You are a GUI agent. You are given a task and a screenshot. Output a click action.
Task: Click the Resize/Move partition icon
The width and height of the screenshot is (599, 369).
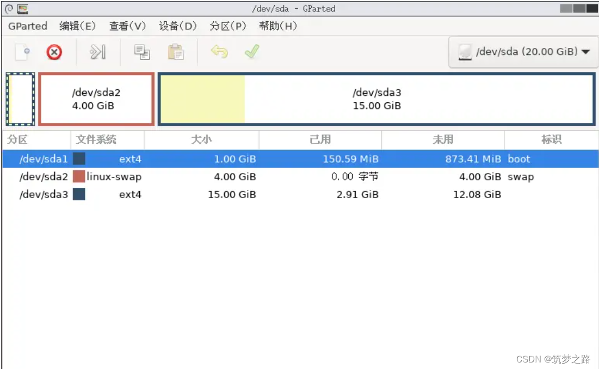click(x=97, y=52)
